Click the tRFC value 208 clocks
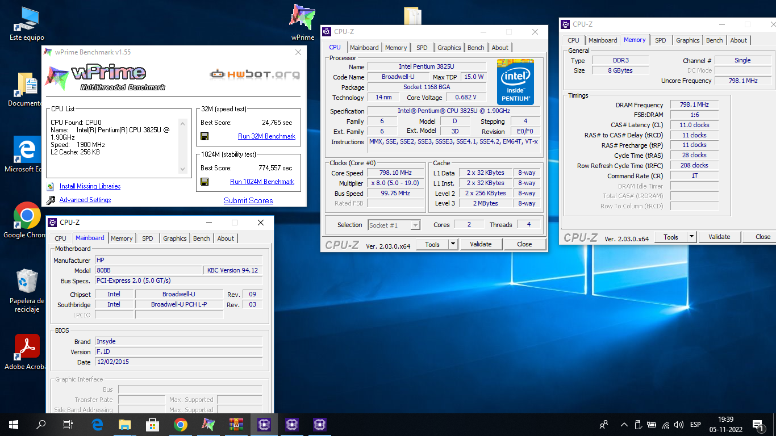The image size is (776, 436). [694, 165]
